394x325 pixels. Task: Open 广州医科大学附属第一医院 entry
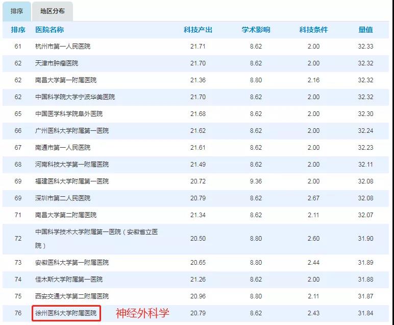(x=72, y=131)
